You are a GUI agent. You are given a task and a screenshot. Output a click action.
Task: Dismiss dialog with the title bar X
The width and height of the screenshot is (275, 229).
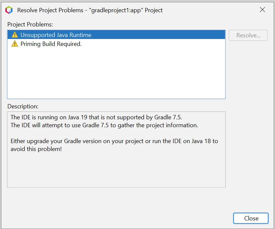tap(262, 10)
